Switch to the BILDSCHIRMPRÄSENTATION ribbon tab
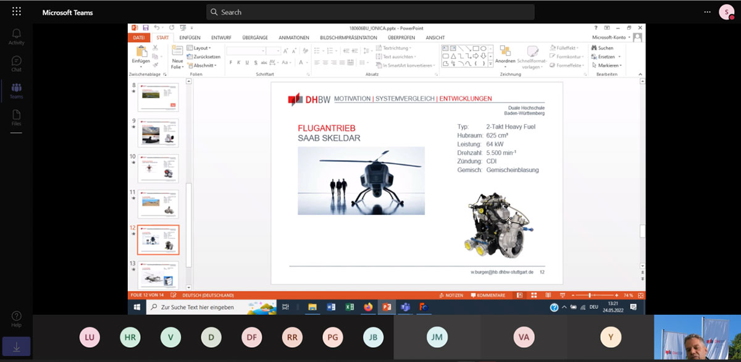 [348, 38]
